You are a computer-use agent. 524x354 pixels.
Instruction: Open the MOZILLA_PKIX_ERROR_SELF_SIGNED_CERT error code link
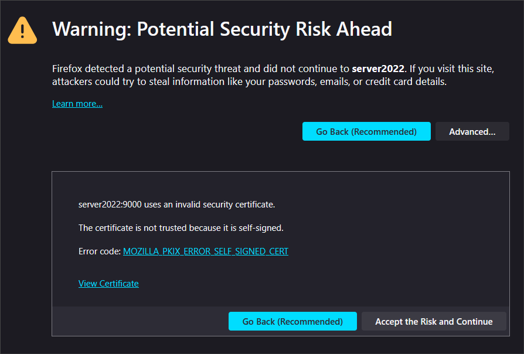[x=206, y=251]
